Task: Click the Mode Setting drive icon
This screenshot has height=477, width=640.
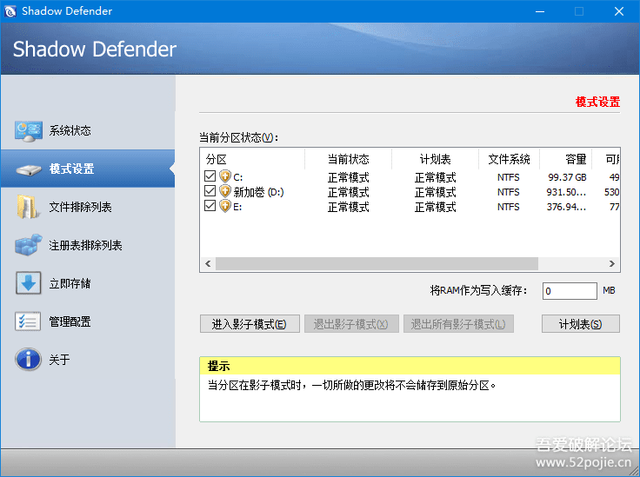Action: point(28,169)
